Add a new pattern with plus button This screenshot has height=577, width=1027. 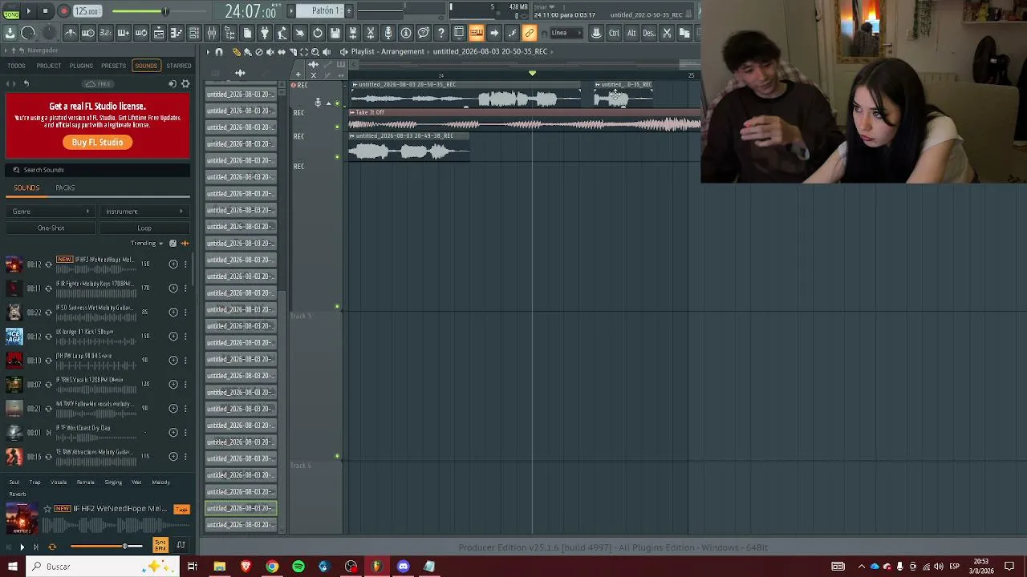point(349,10)
